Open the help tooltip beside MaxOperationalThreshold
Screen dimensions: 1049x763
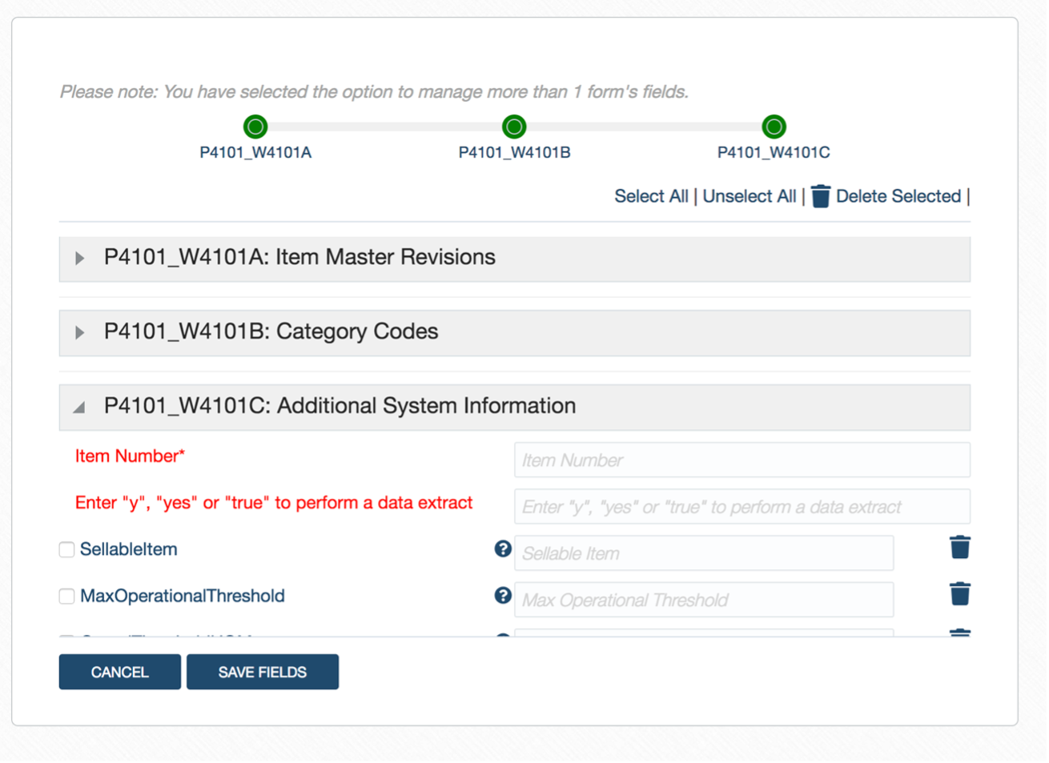503,596
